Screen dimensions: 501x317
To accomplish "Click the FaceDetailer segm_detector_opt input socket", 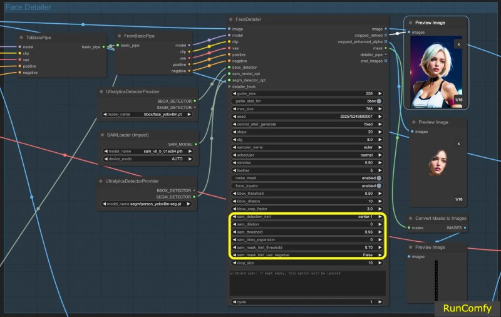I will [x=229, y=80].
